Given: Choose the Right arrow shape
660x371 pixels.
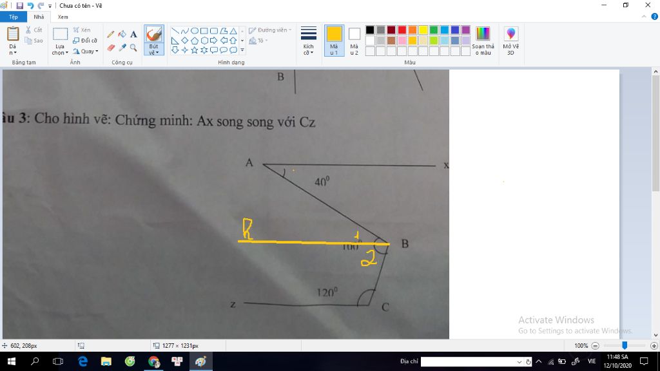Looking at the screenshot, I should pos(214,41).
